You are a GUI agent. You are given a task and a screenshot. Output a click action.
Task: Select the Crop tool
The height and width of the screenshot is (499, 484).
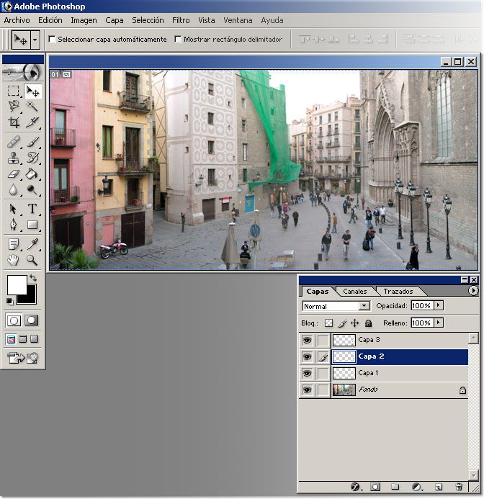click(x=14, y=122)
